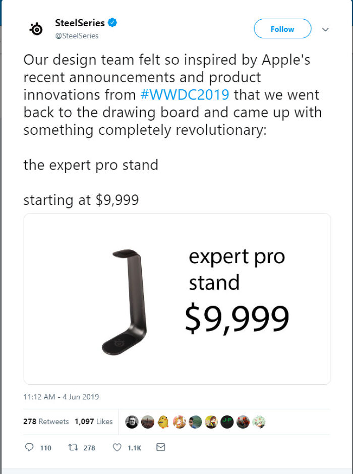The width and height of the screenshot is (353, 474).
Task: Open the reply icon on the tweet
Action: tap(30, 447)
